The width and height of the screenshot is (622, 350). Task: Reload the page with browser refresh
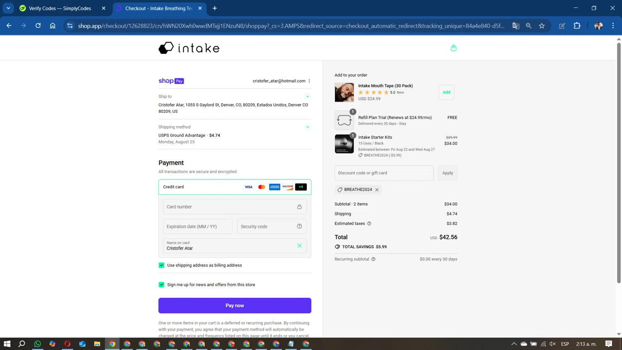38,26
